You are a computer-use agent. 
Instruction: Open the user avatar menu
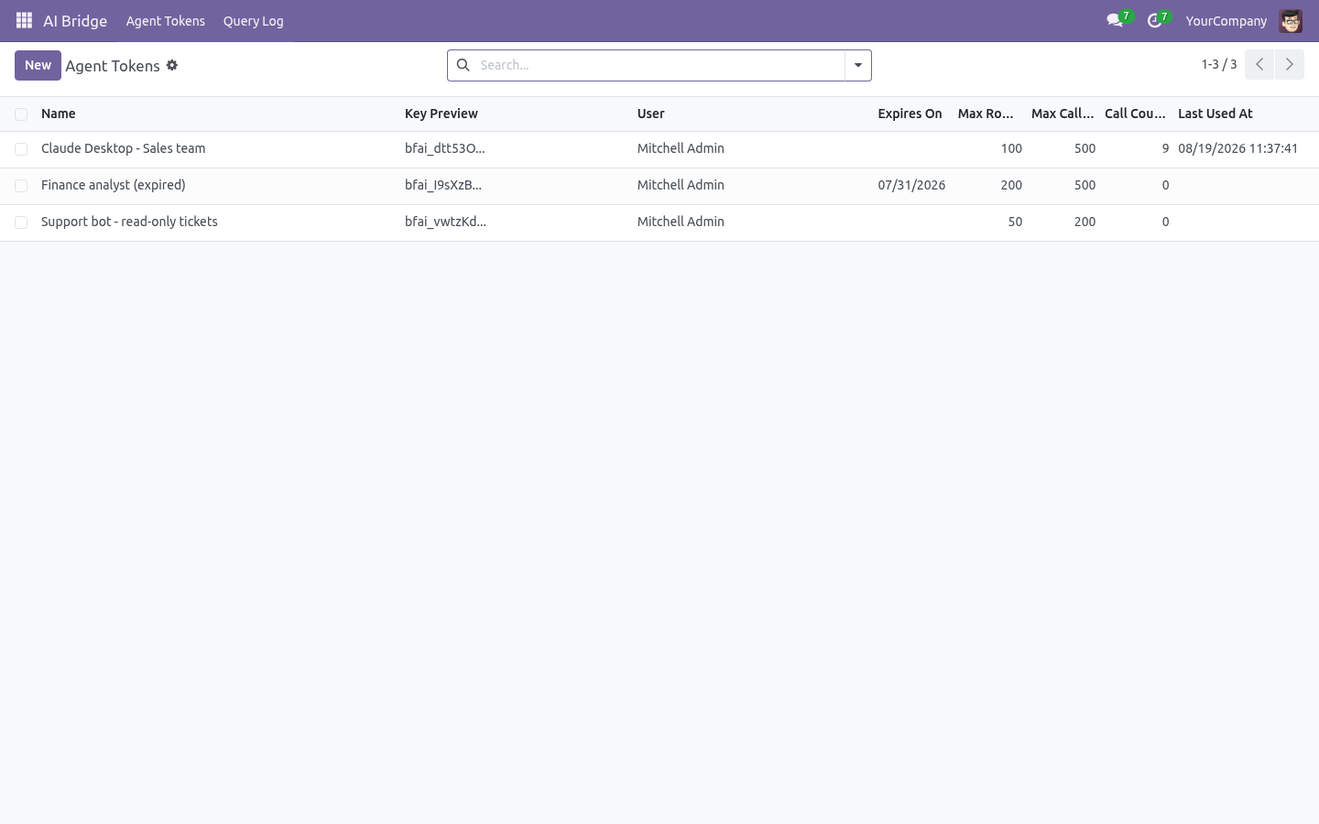1291,20
